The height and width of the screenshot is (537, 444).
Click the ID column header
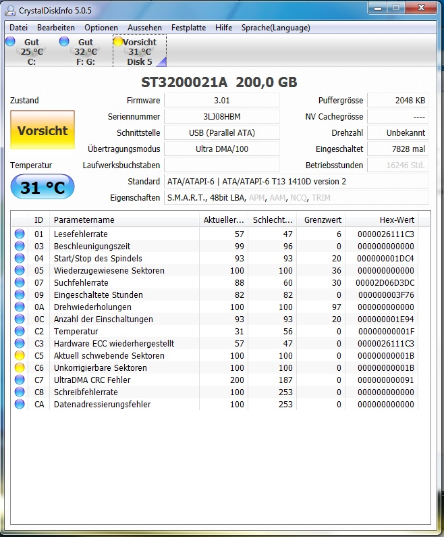pos(38,220)
